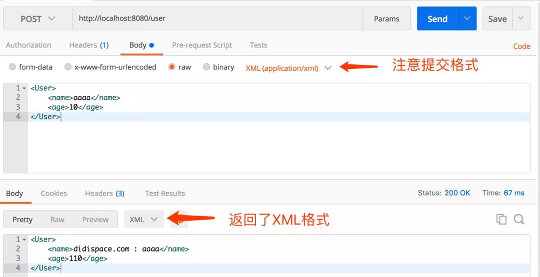Click the name line in request body
Image resolution: width=540 pixels, height=277 pixels.
coord(84,98)
